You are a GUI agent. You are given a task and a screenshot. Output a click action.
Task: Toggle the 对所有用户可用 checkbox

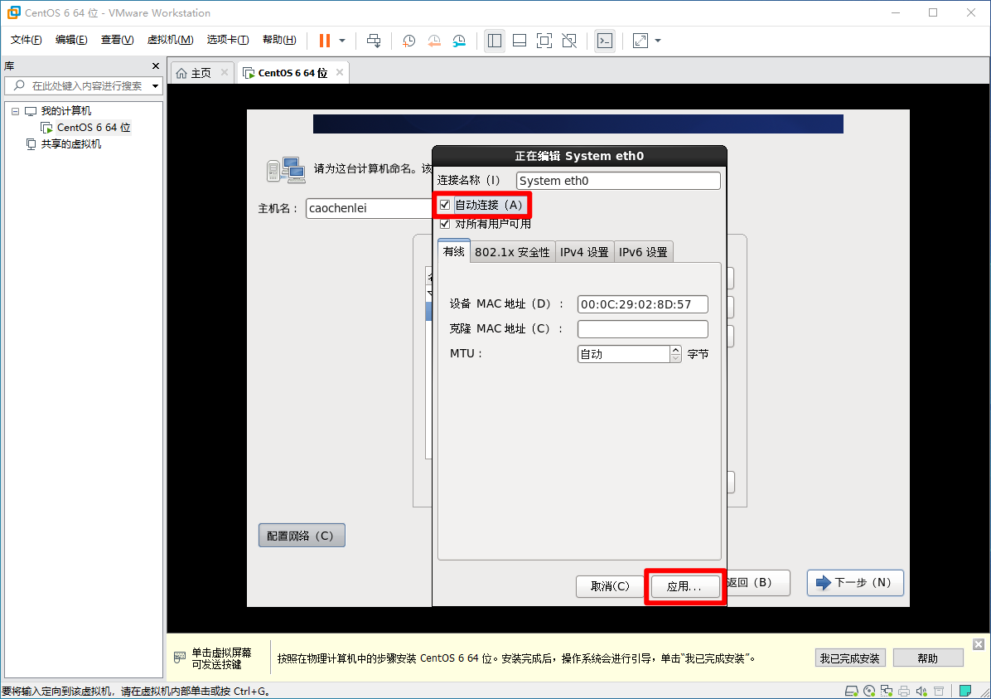[x=445, y=224]
